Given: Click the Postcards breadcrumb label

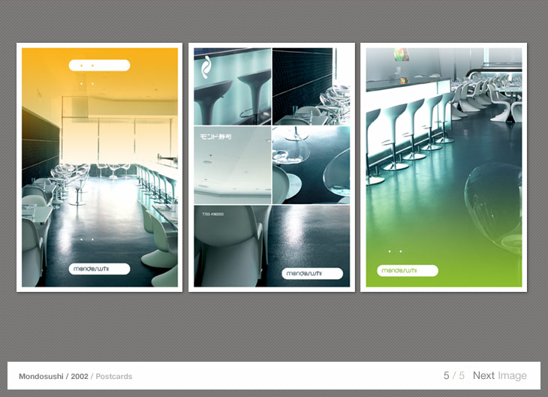Looking at the screenshot, I should pyautogui.click(x=113, y=376).
